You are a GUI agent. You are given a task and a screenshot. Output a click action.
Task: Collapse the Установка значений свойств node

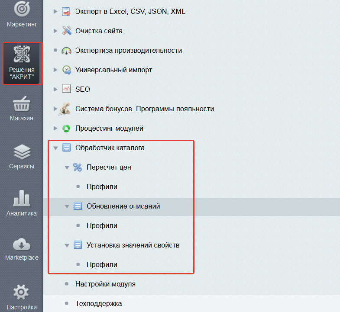[x=67, y=245]
